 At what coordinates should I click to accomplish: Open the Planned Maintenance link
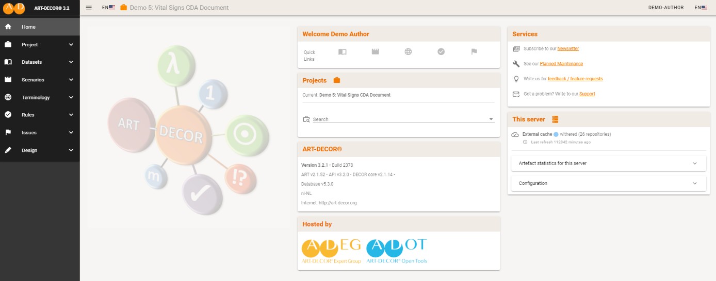pos(561,64)
